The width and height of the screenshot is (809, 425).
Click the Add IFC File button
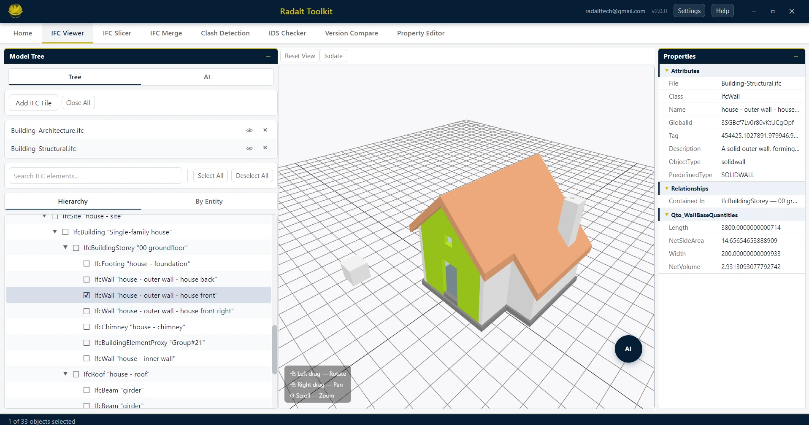coord(33,103)
